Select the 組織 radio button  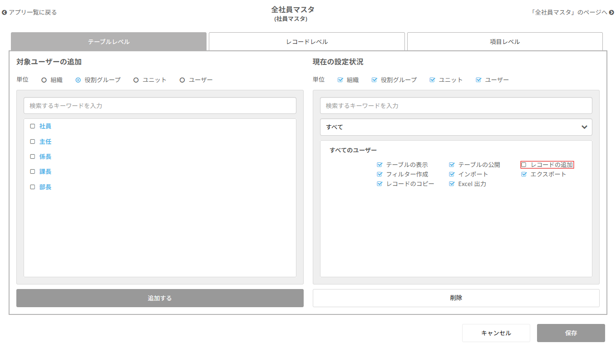point(44,80)
